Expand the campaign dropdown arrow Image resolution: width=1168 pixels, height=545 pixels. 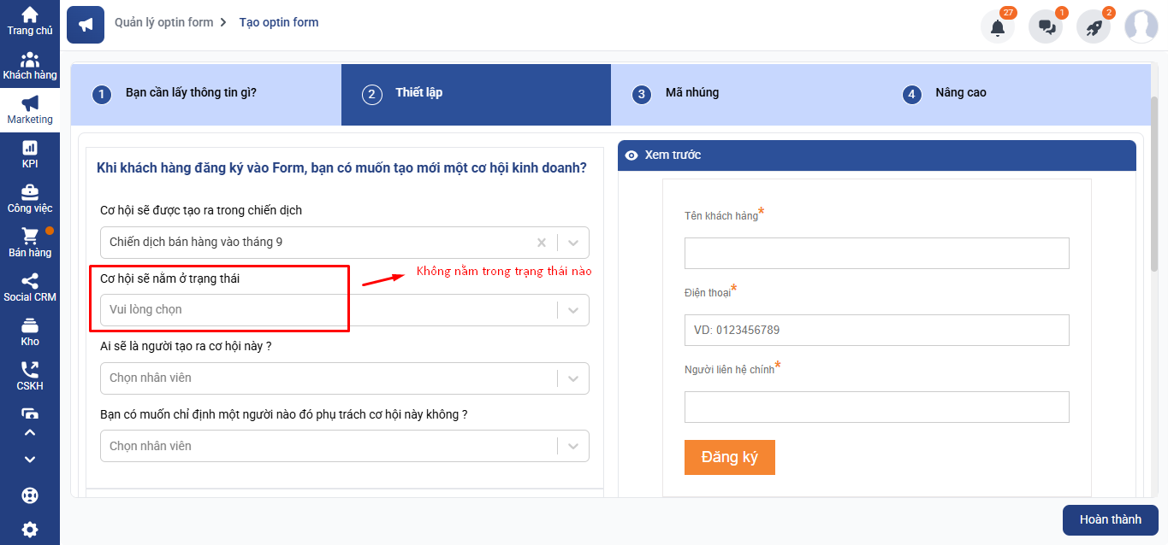573,243
